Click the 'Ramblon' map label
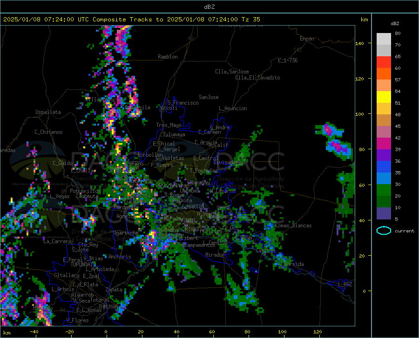 (168, 57)
